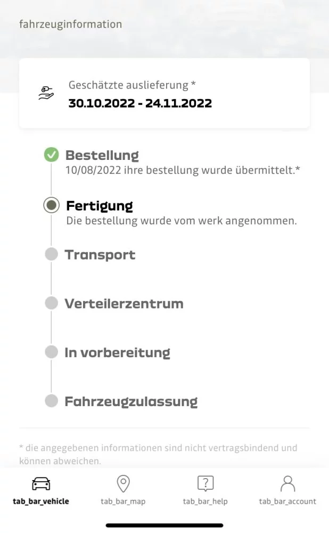Open the map pin icon tab
This screenshot has height=533, width=329.
coord(124,483)
